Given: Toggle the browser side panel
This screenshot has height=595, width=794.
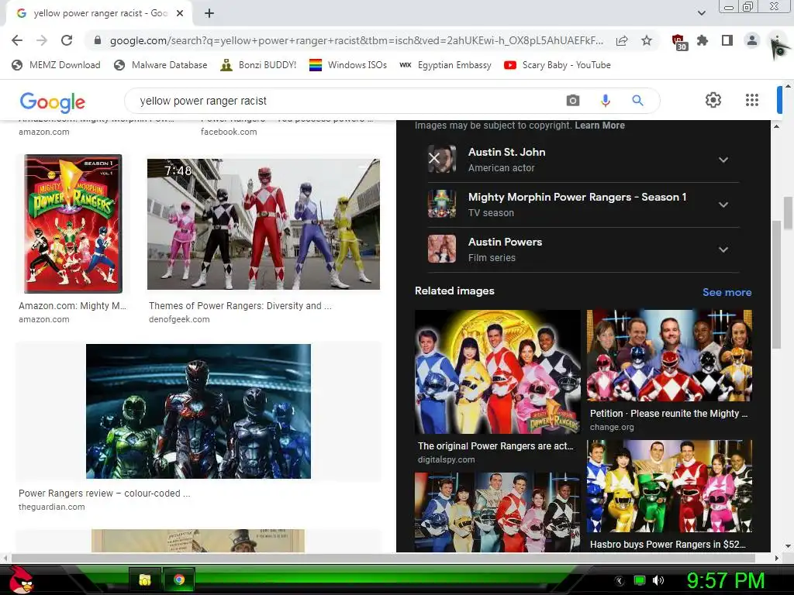Looking at the screenshot, I should coord(727,40).
